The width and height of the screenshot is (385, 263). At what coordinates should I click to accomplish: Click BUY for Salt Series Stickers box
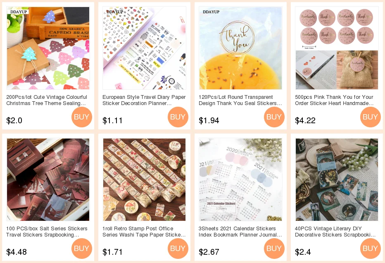82,249
